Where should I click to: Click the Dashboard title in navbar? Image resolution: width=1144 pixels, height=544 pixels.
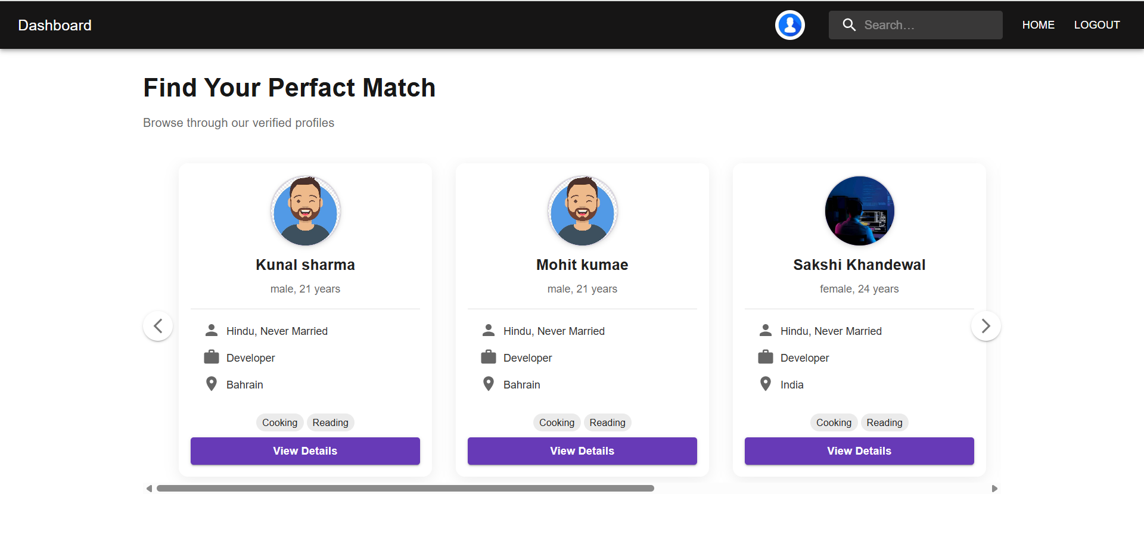55,25
